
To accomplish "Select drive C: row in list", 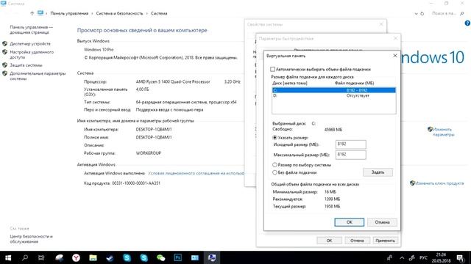I will click(333, 90).
